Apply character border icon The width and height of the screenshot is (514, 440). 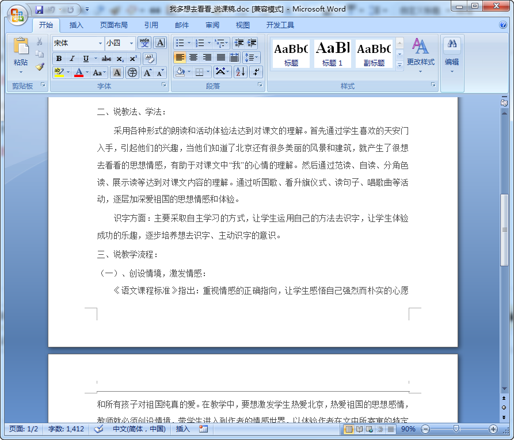pos(160,43)
